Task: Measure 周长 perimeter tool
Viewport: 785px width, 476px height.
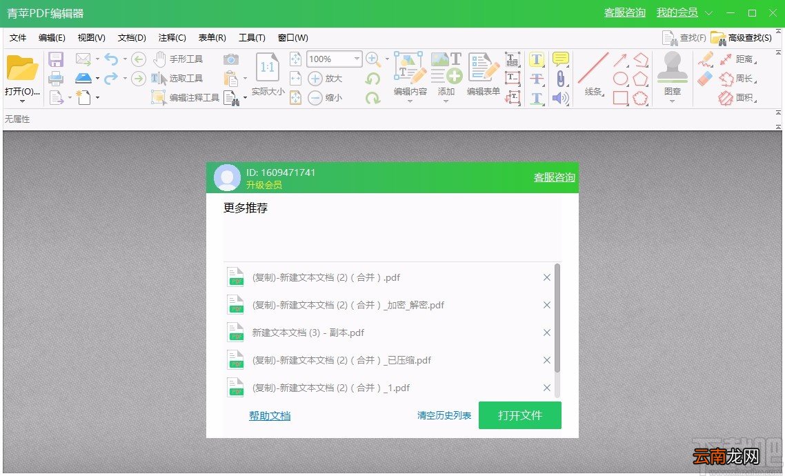Action: pos(737,79)
